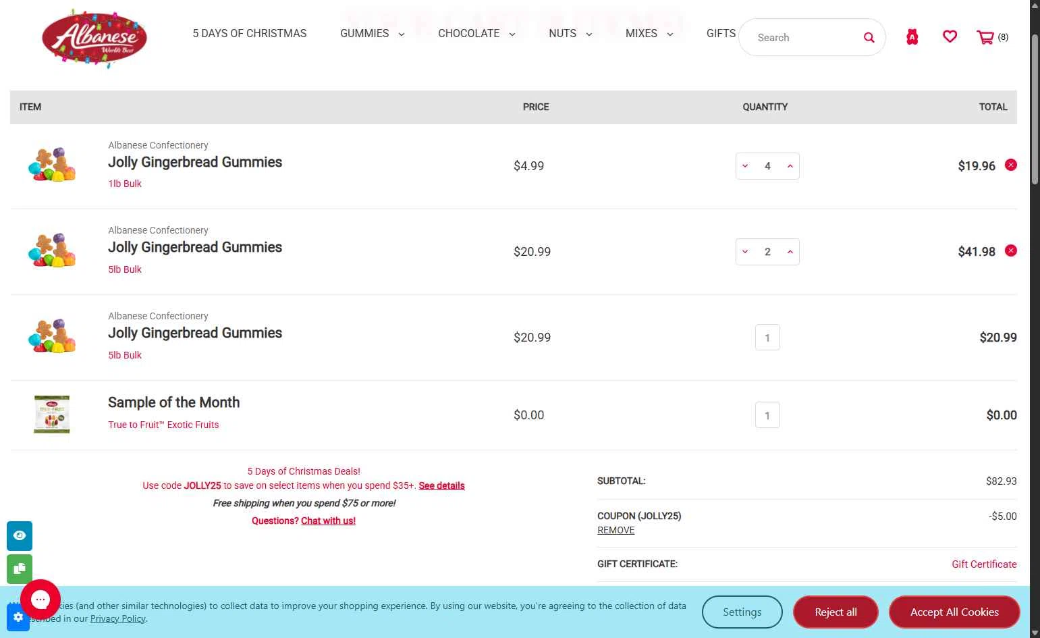
Task: Remove the $41.98 5lb Bulk item
Action: (x=1011, y=250)
